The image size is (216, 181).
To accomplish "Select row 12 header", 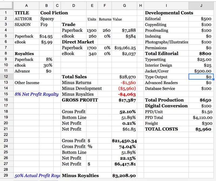I will (6, 76).
